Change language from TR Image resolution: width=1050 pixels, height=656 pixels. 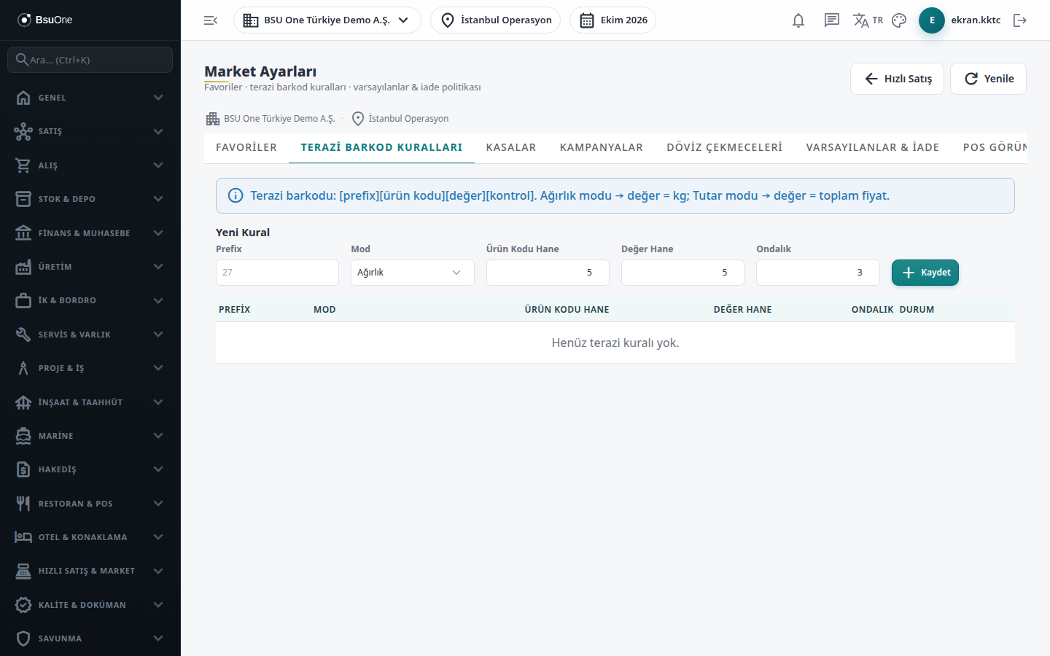pos(868,20)
